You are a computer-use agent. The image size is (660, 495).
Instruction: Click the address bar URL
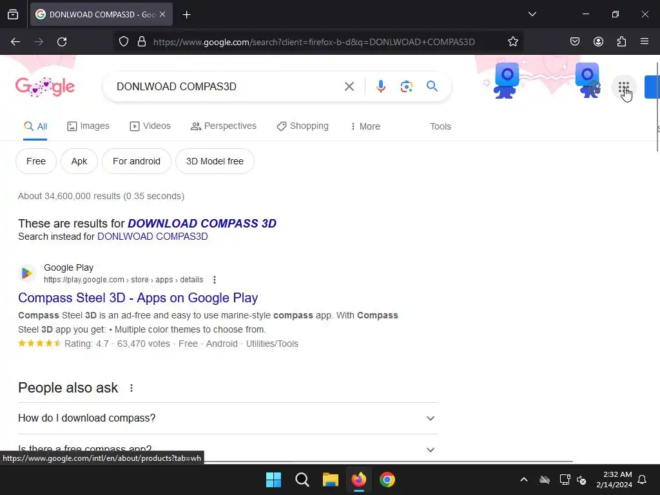pyautogui.click(x=314, y=42)
